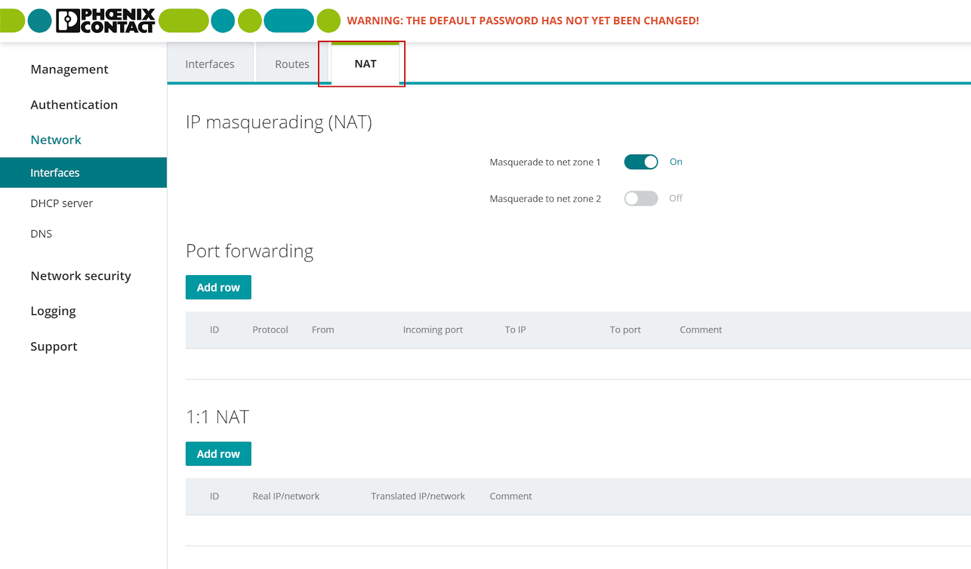The width and height of the screenshot is (971, 569).
Task: Disable Masquerade to net zone 1
Action: [x=641, y=162]
